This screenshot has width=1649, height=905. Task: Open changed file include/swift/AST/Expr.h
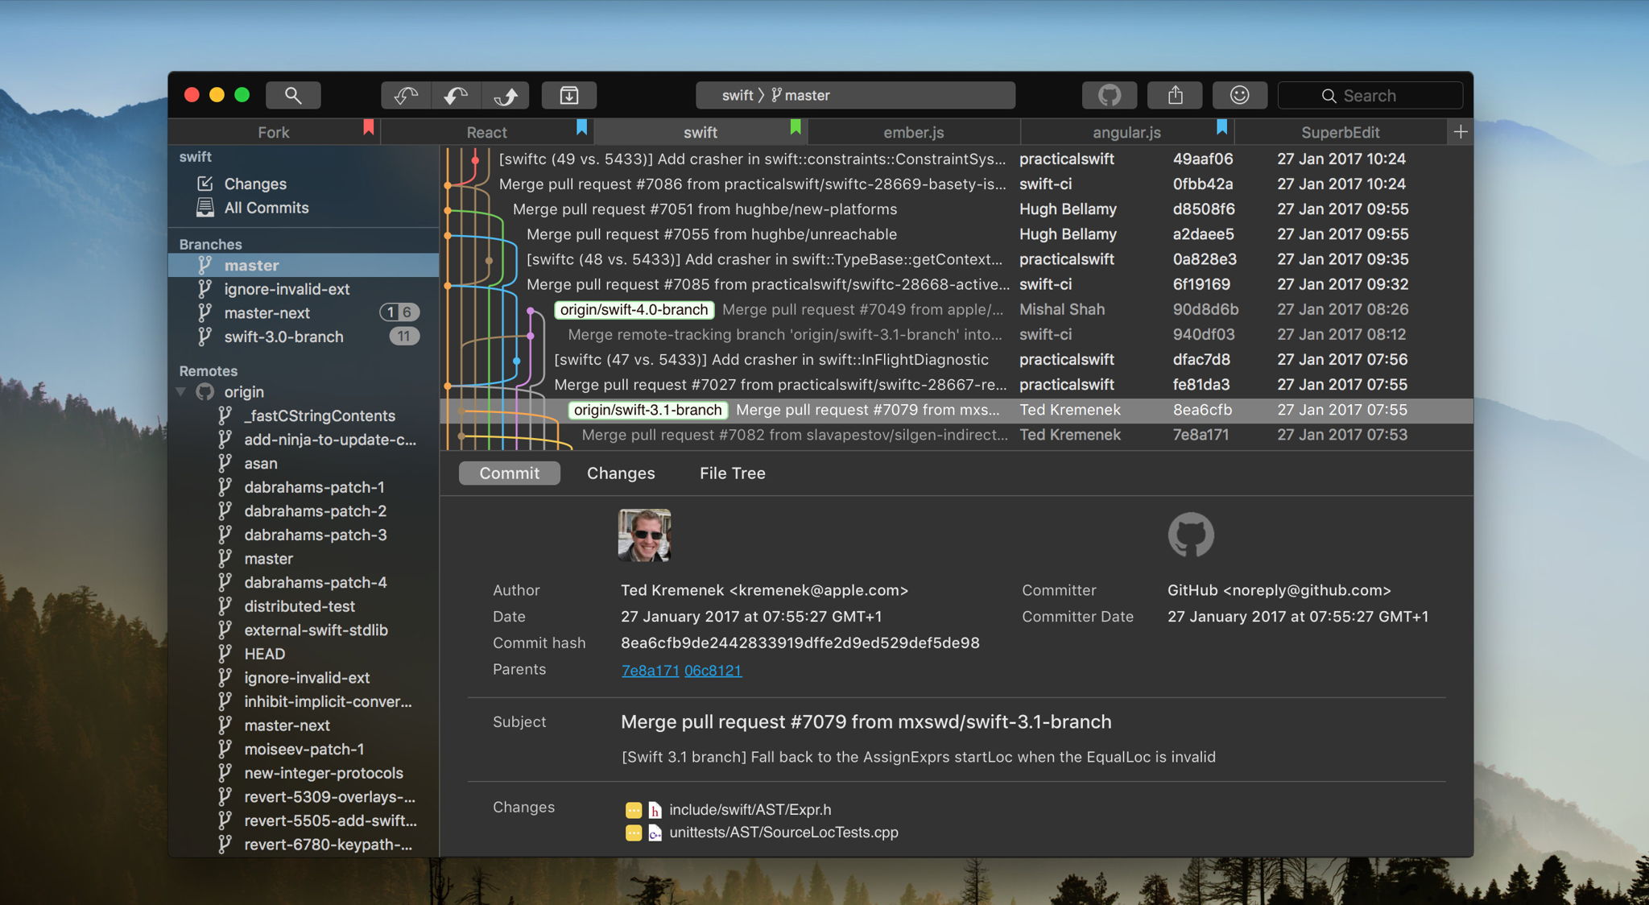750,810
